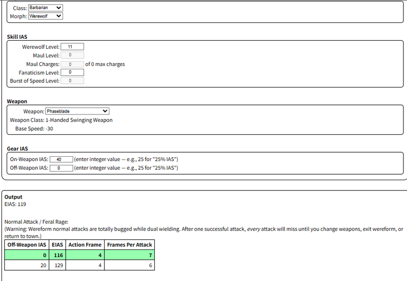Click the Maul Level input field
407x281 pixels.
point(72,55)
